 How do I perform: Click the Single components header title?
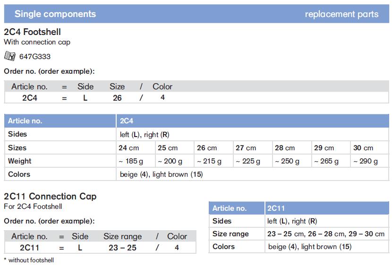[x=55, y=14]
